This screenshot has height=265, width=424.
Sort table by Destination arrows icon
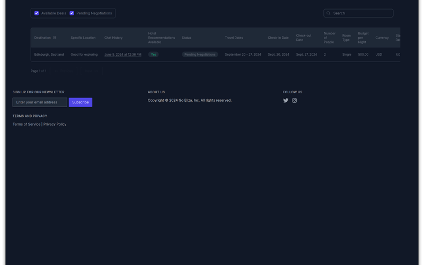coord(55,38)
